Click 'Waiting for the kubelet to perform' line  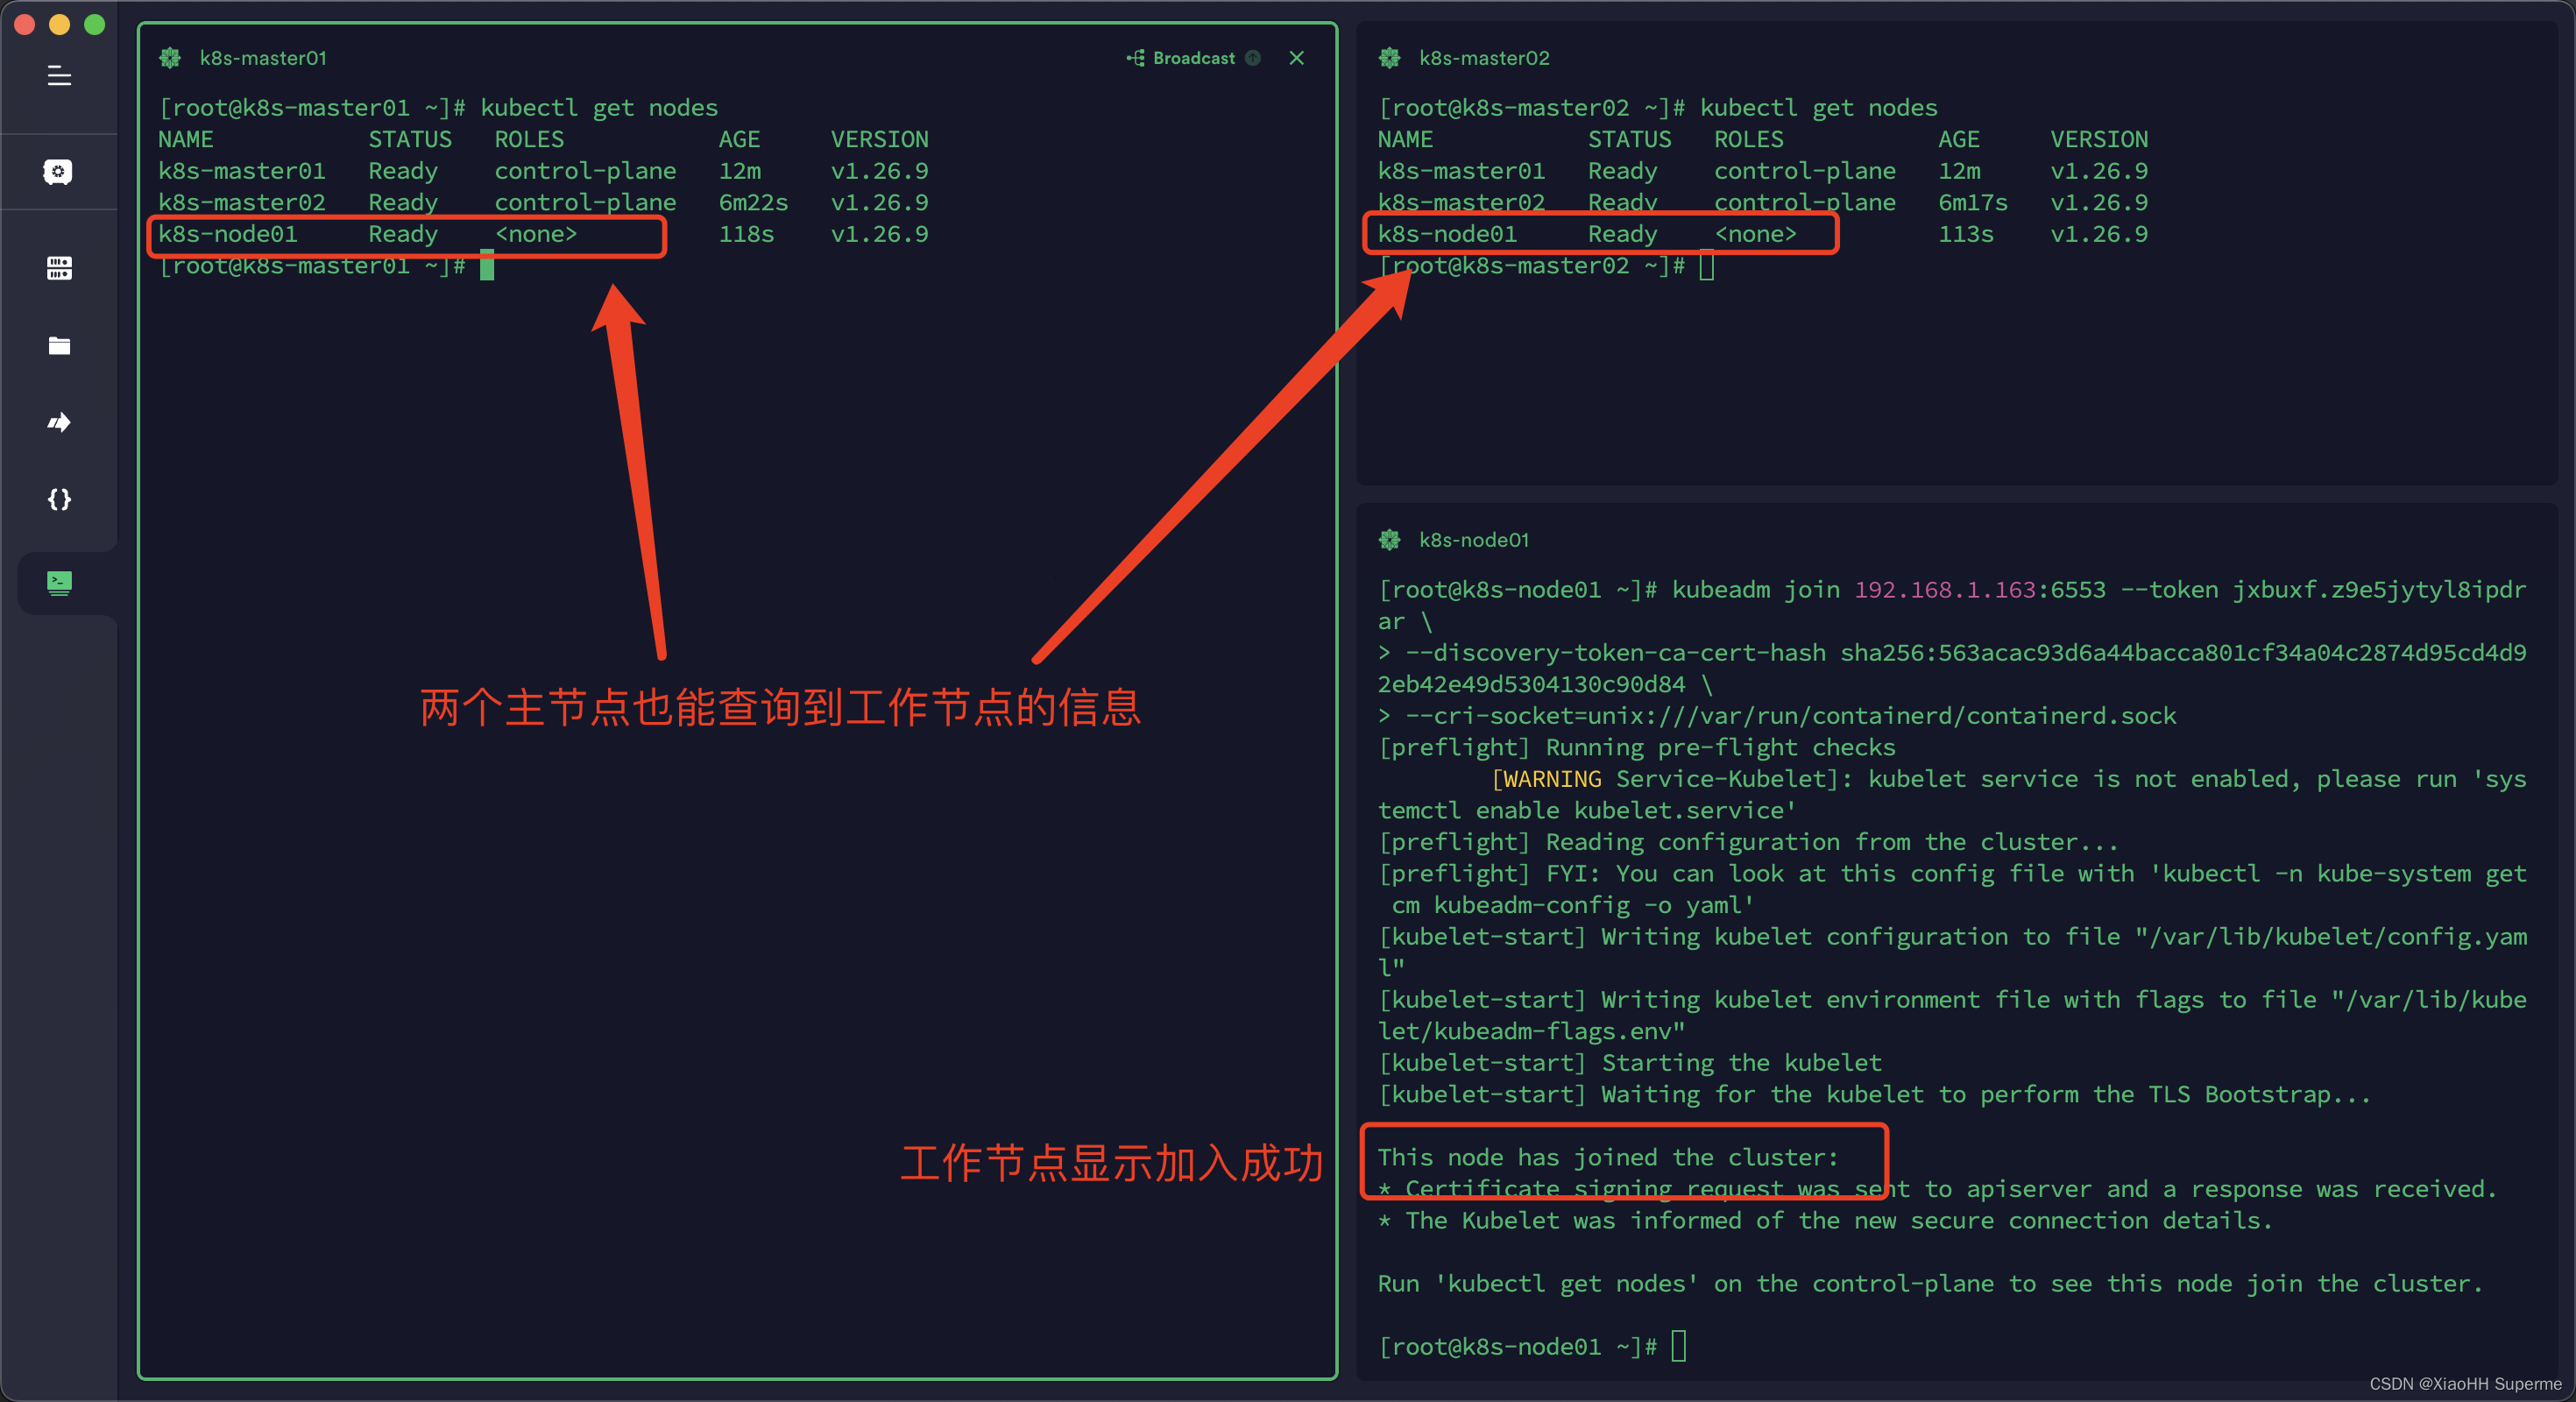[1874, 1094]
